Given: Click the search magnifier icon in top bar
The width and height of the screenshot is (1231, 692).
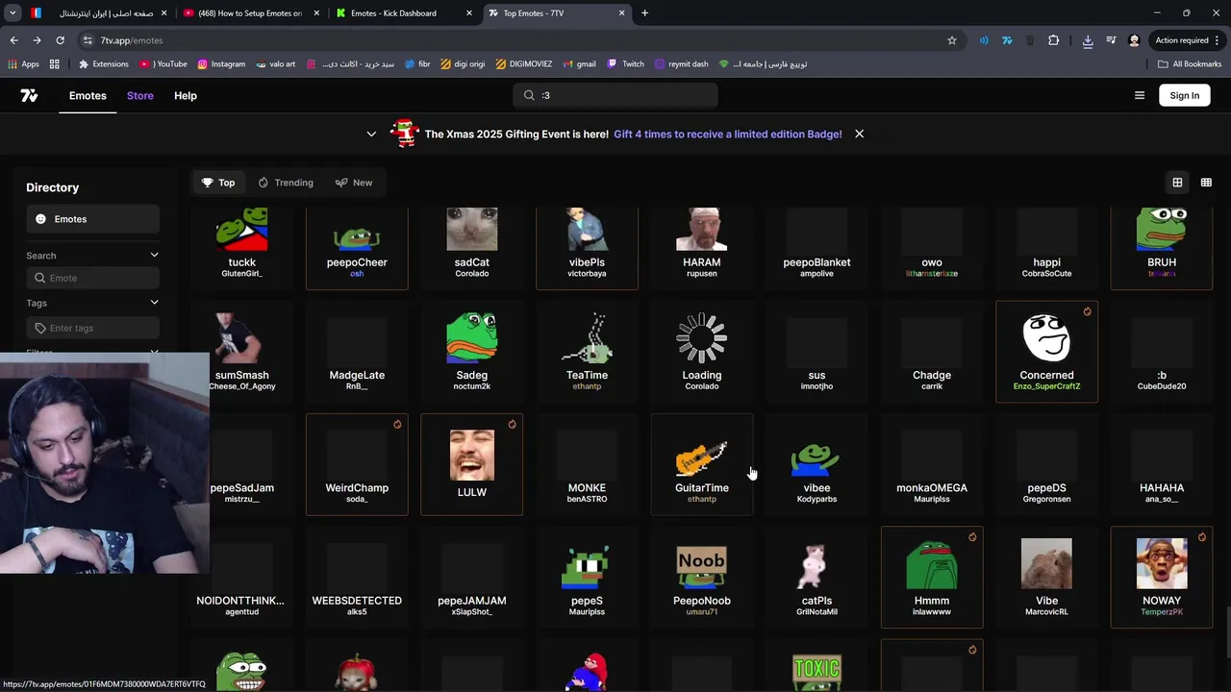Looking at the screenshot, I should 529,95.
